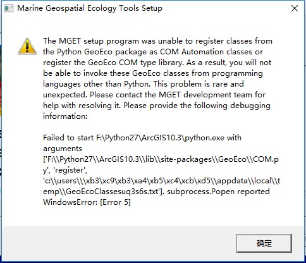Click the yellow warning triangle icon
Viewport: 306px width, 263px height.
(x=27, y=46)
